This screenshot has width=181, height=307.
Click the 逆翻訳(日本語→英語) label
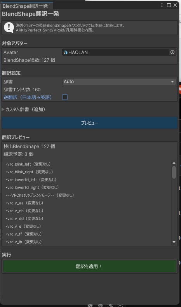coord(28,97)
